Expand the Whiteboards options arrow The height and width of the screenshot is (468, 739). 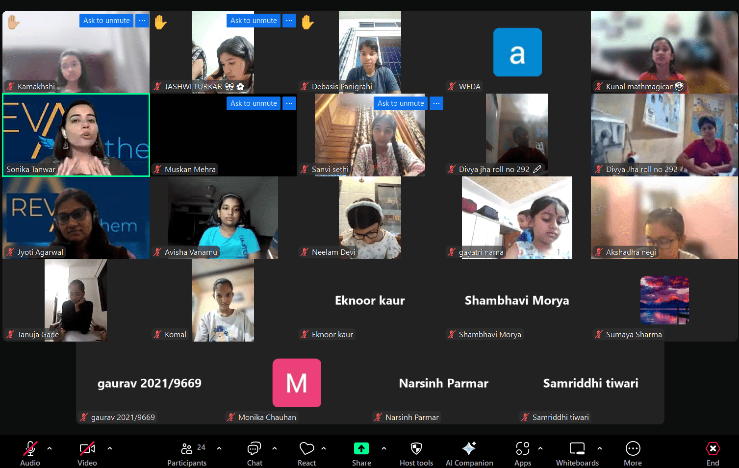pyautogui.click(x=600, y=448)
